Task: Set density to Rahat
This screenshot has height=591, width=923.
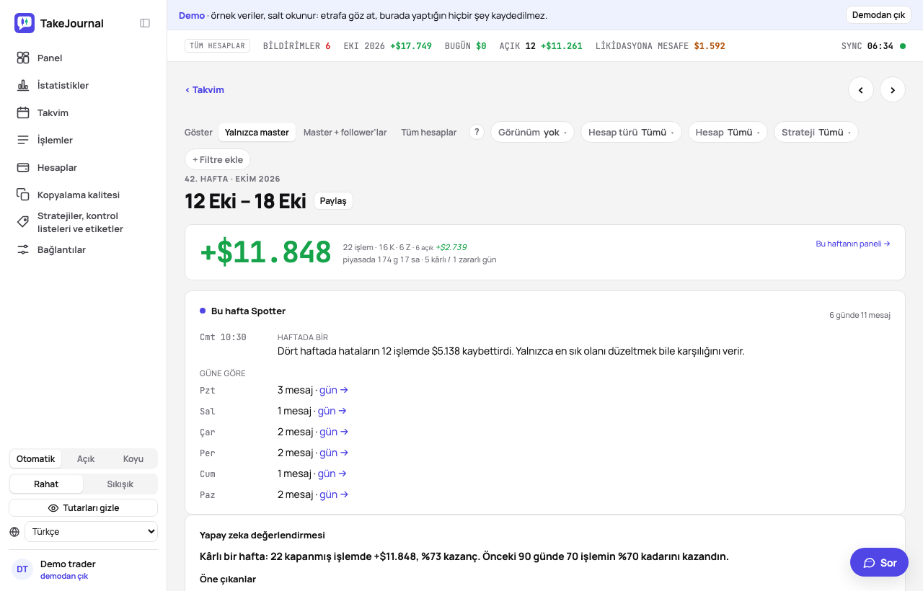Action: [x=46, y=484]
